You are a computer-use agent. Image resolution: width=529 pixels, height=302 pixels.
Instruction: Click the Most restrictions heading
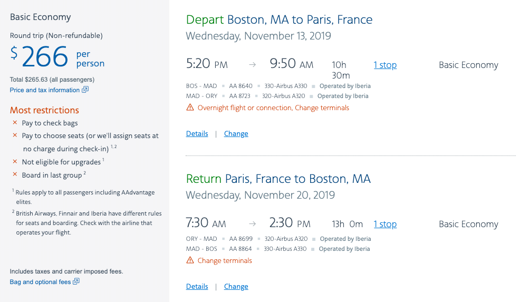(44, 110)
